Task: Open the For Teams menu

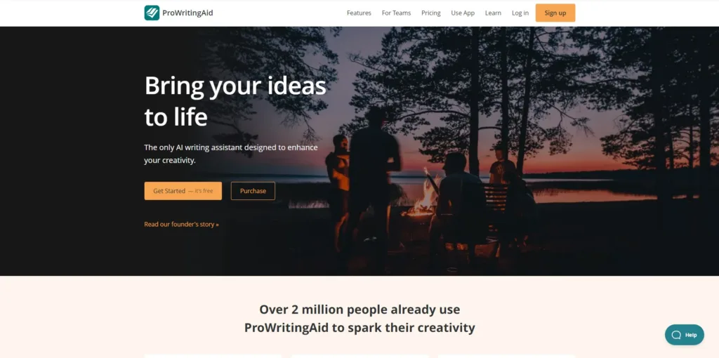Action: 396,13
